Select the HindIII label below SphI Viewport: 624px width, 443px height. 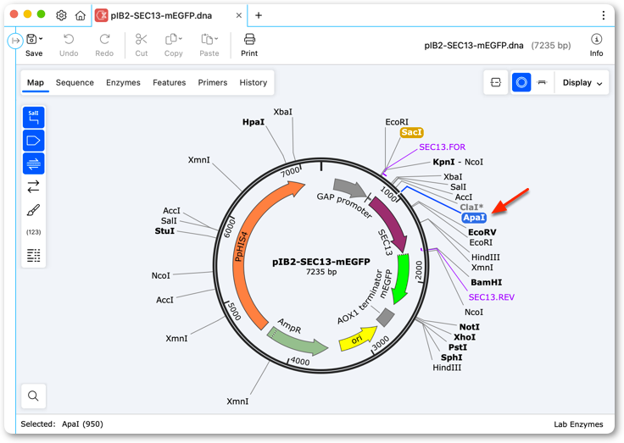point(447,368)
